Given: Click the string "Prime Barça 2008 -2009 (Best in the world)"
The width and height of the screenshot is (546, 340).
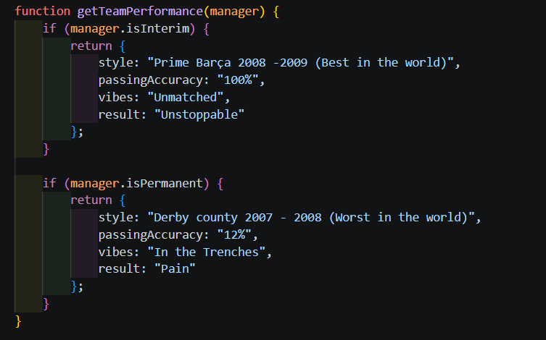Looking at the screenshot, I should tap(301, 63).
